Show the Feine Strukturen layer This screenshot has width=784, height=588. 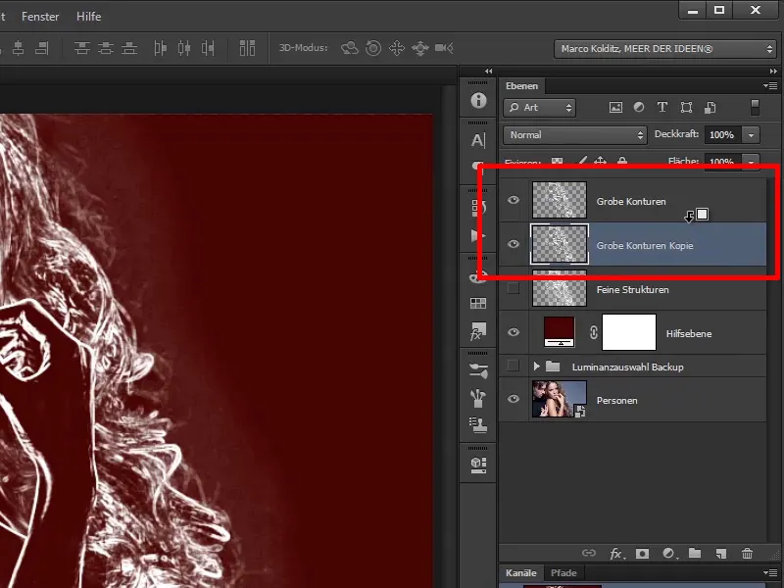(514, 288)
